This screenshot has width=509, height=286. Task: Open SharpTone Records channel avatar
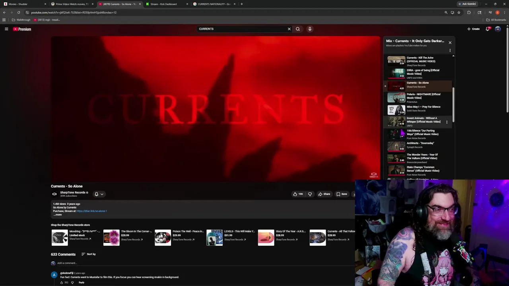coord(54,194)
